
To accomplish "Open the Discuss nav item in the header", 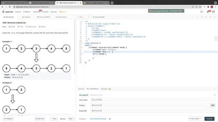I will [54, 12].
